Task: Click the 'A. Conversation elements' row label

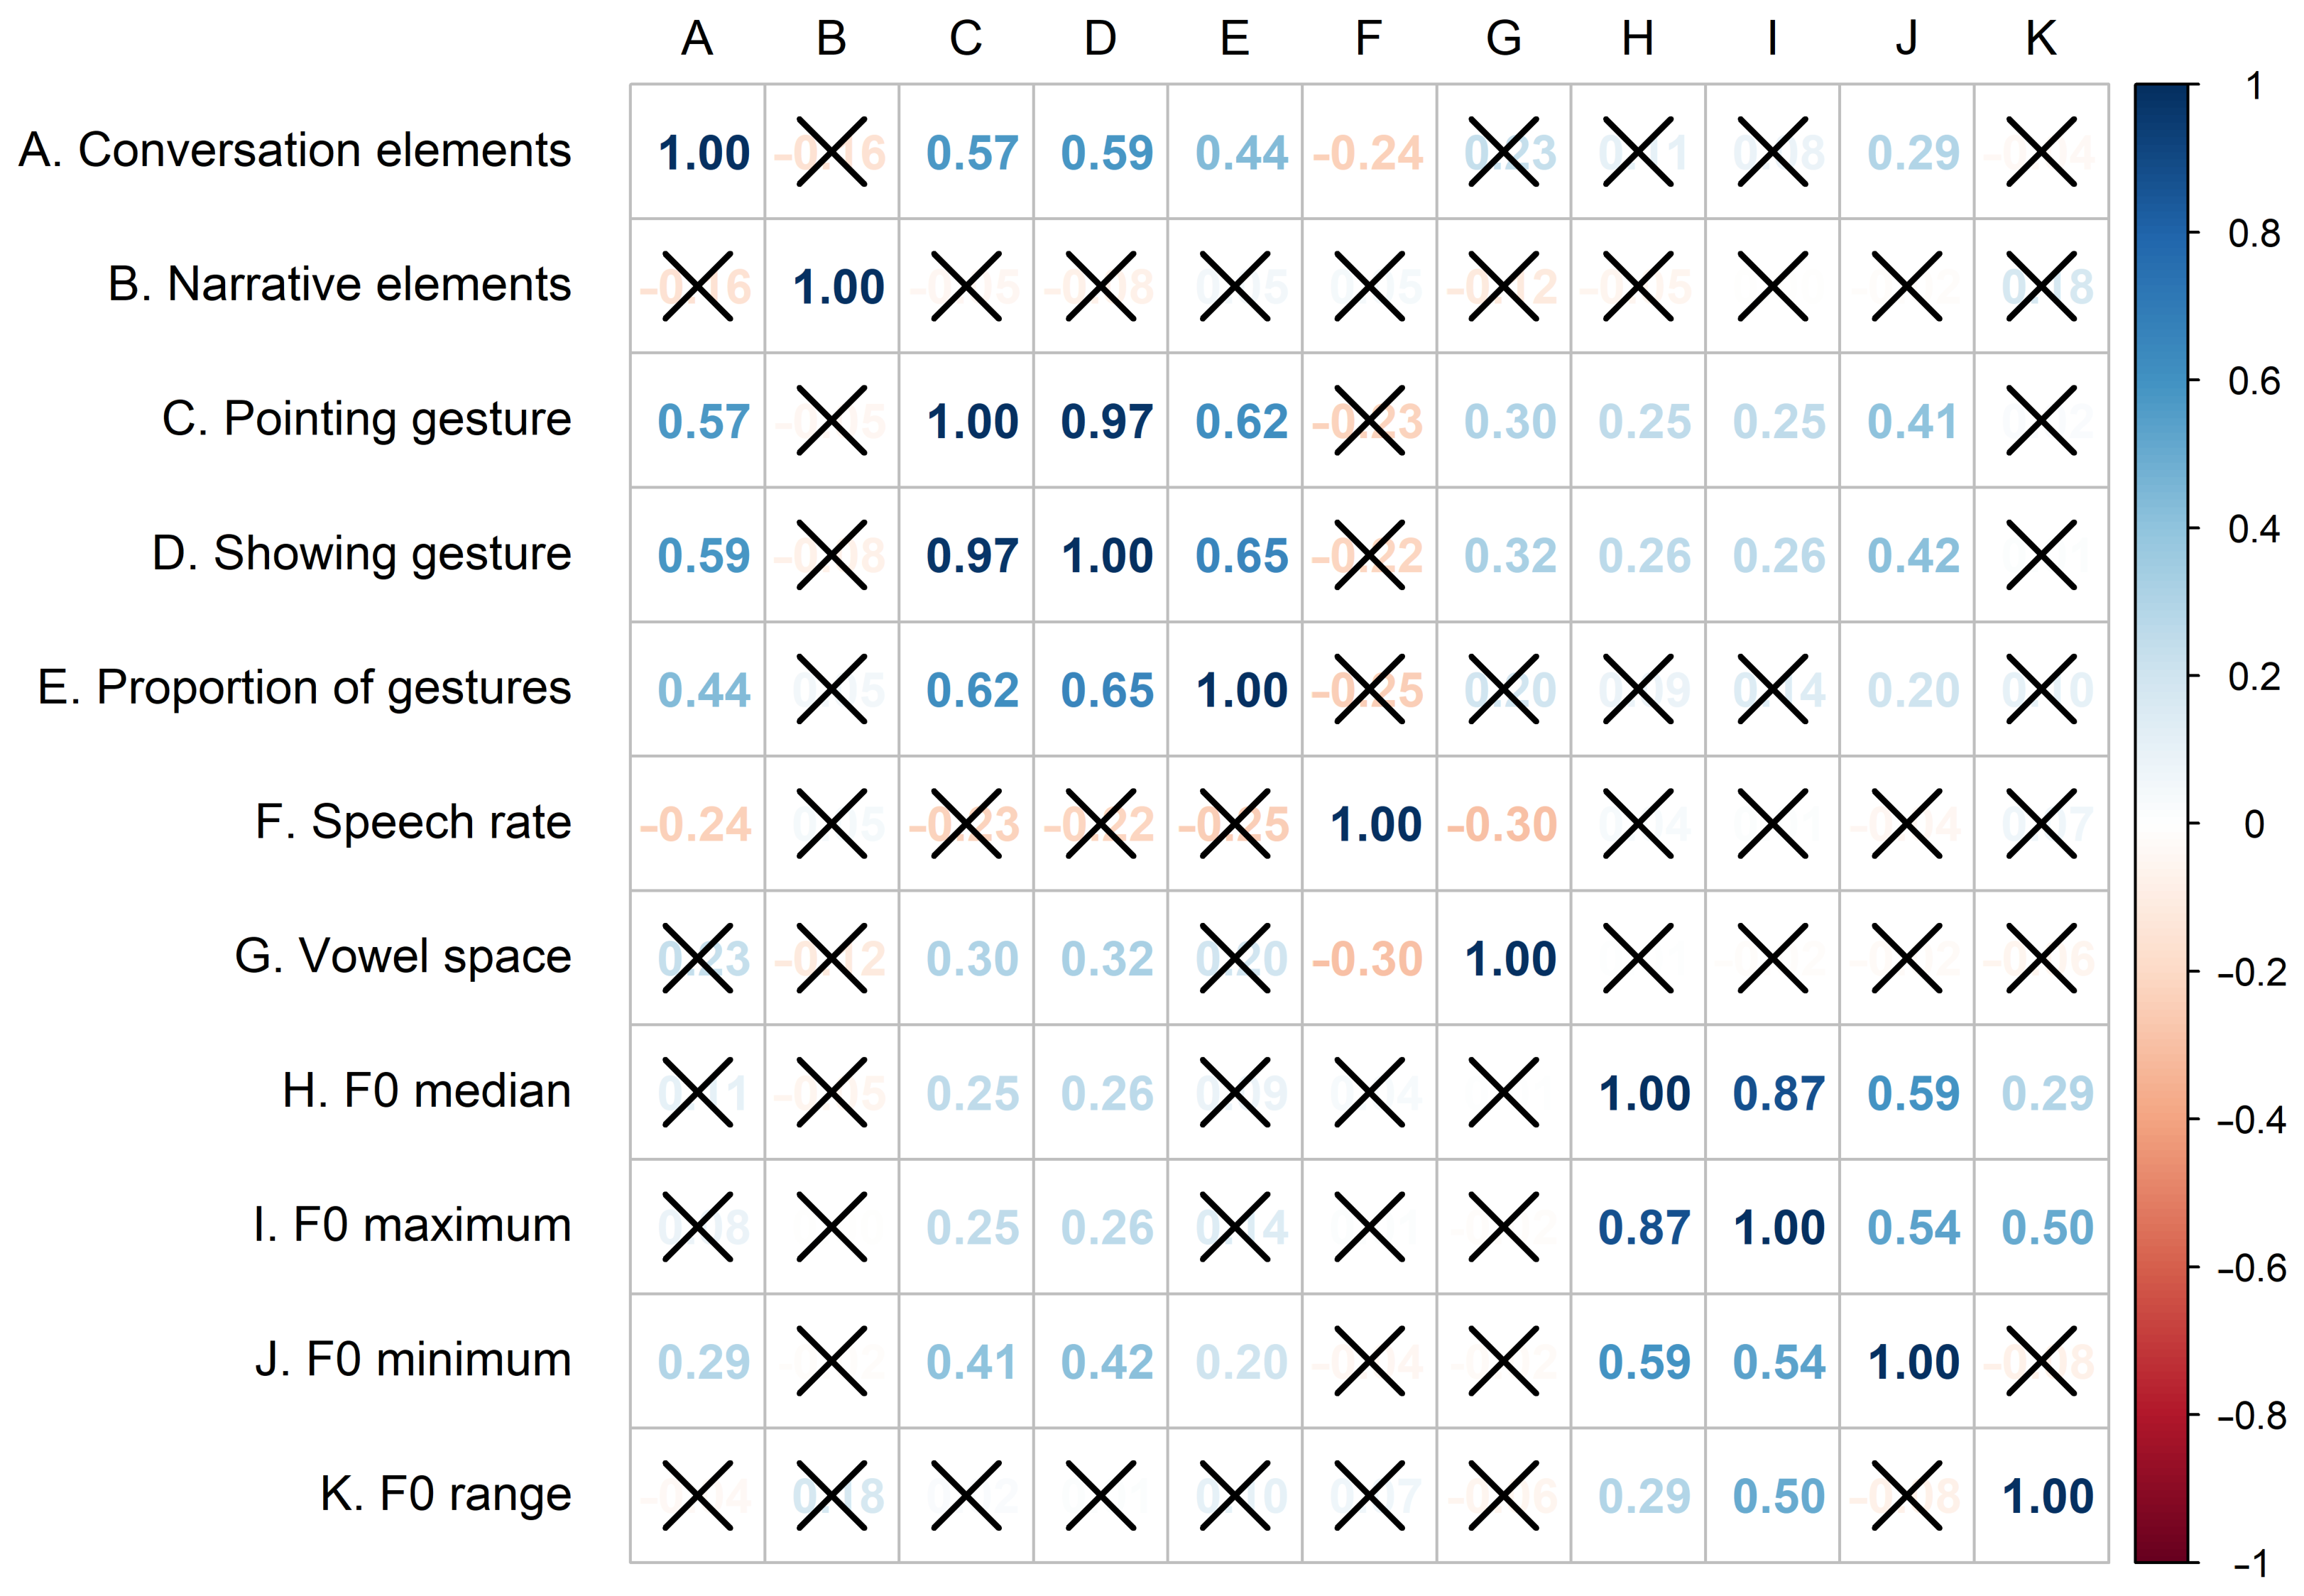Action: 295,150
